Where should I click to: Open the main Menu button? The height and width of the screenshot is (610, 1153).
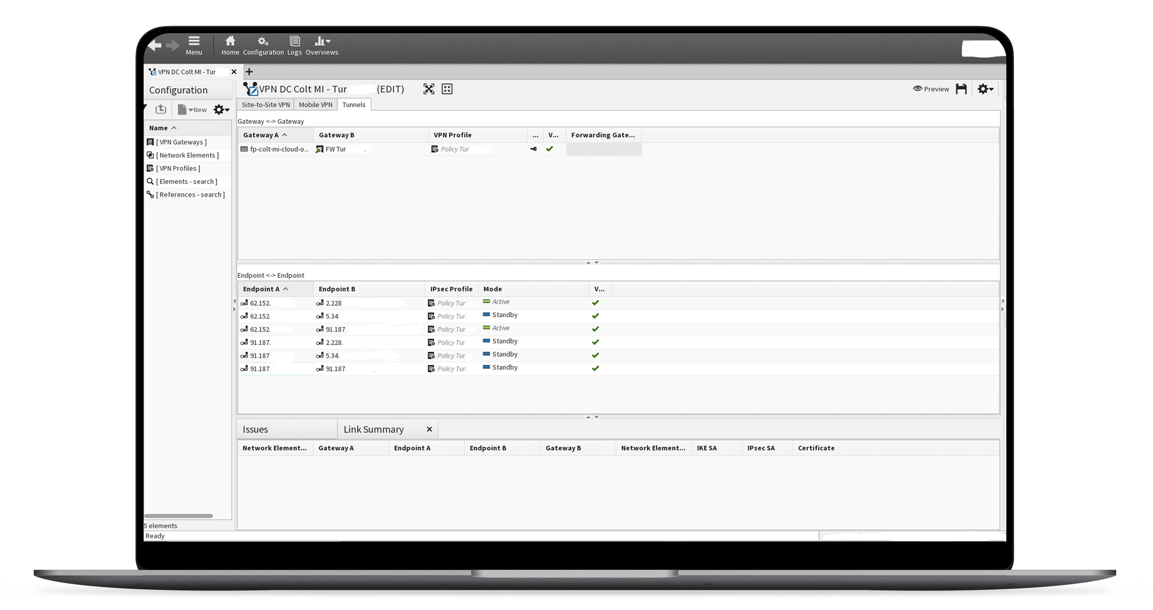pos(194,45)
